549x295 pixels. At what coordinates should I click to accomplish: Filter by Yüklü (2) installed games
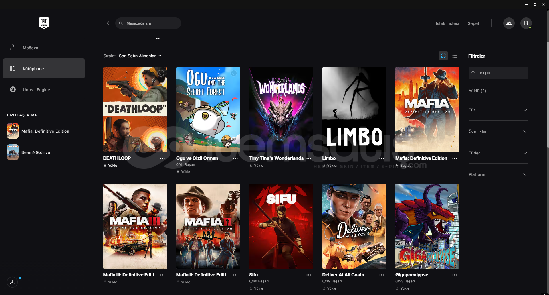pyautogui.click(x=477, y=91)
